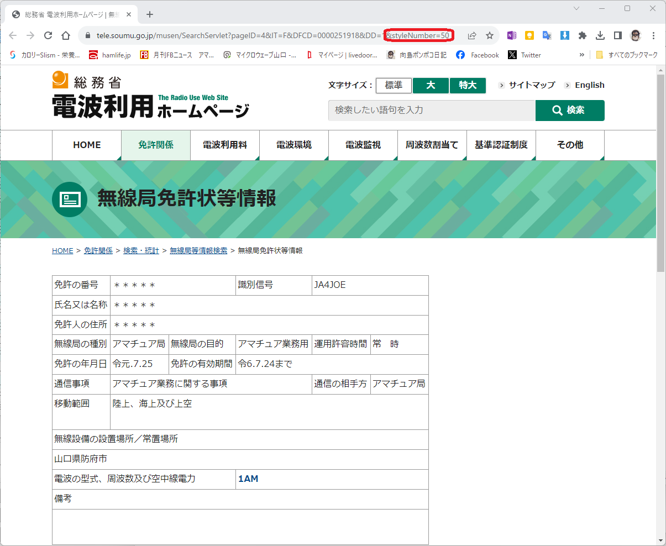
Task: Switch to the 電波利用料 navigation tab
Action: pos(224,145)
